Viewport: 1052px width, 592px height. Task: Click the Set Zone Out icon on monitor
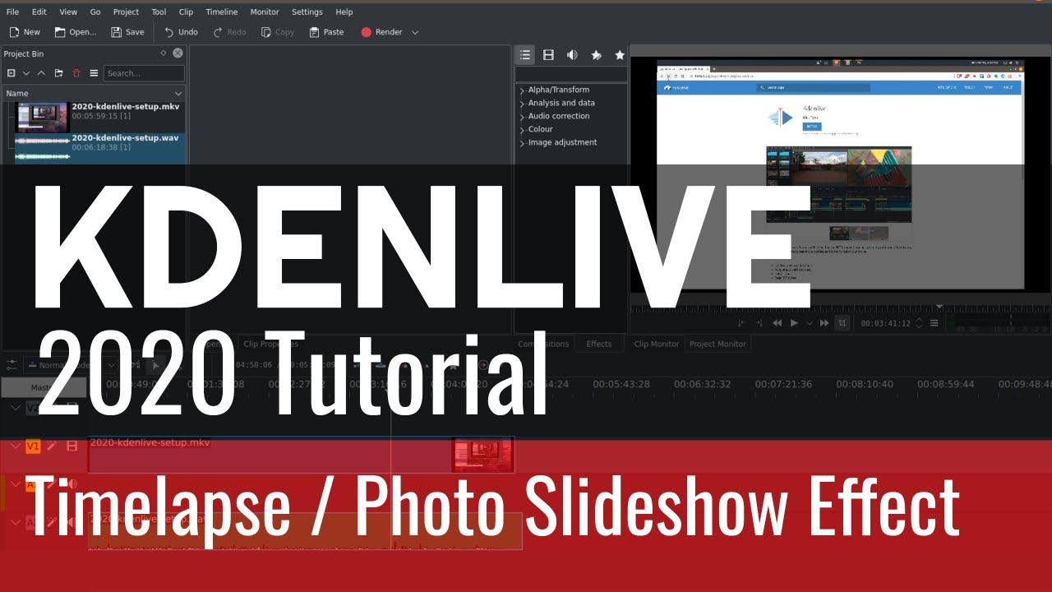[x=759, y=323]
